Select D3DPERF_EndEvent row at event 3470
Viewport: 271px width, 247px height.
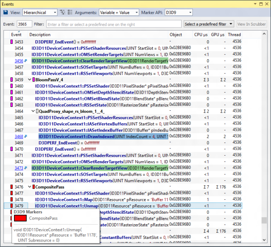(123, 149)
